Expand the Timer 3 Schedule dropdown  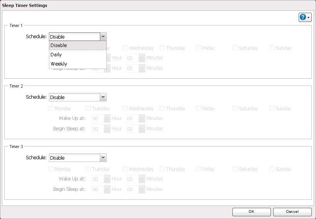103,158
